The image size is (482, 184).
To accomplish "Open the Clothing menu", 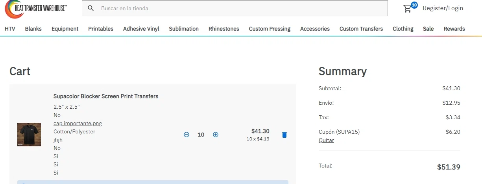I will coord(403,29).
